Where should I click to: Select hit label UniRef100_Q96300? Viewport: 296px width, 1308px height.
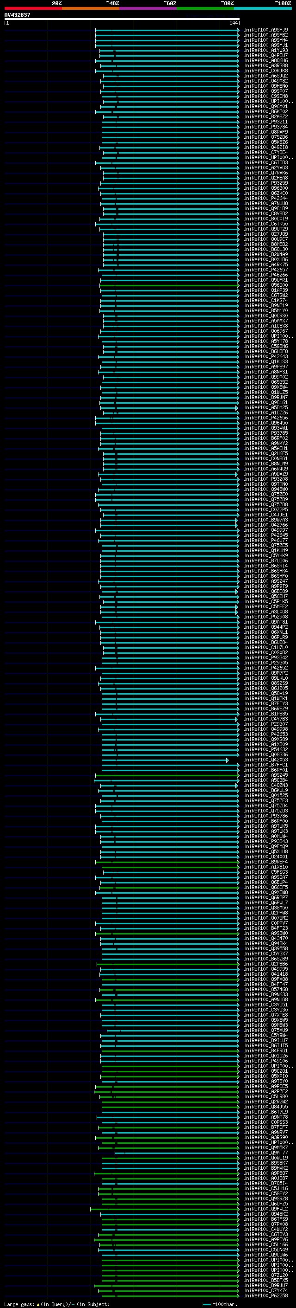pos(265,188)
